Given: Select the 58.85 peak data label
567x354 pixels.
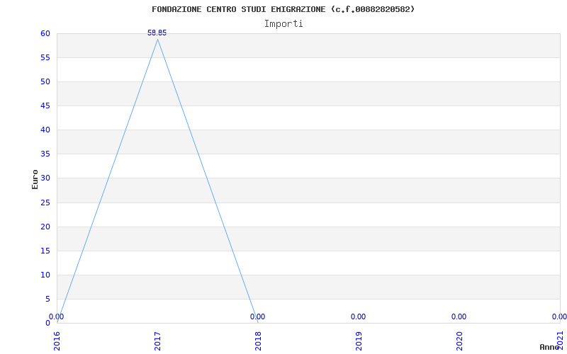Looking at the screenshot, I should pyautogui.click(x=157, y=33).
